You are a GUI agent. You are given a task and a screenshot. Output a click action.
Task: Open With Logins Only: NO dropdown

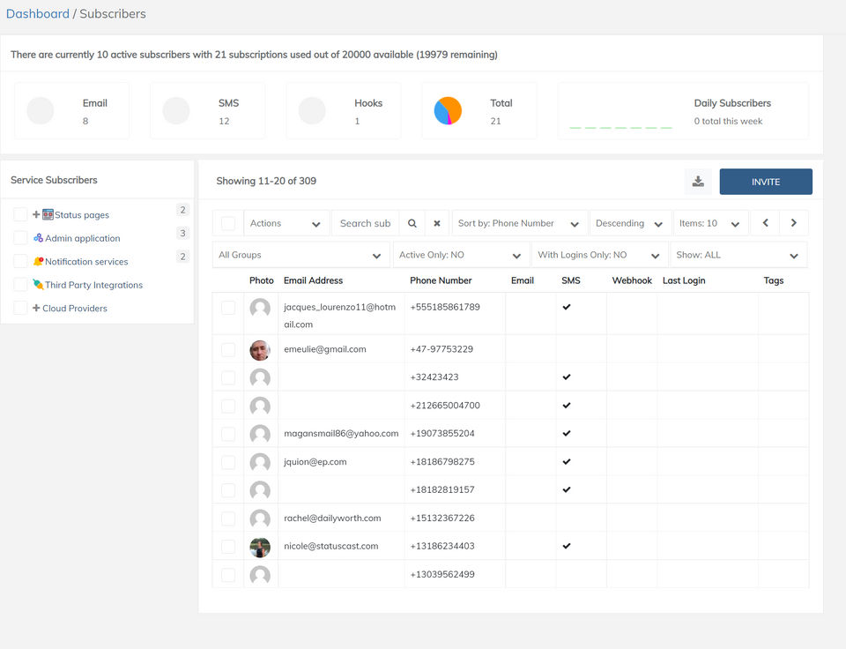pos(599,255)
